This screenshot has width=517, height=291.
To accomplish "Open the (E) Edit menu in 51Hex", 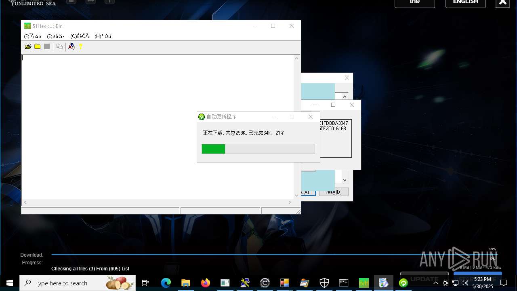I will point(56,36).
